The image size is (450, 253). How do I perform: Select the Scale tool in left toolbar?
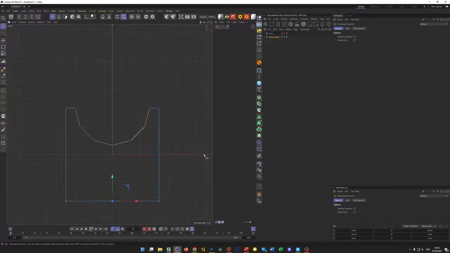point(3,53)
